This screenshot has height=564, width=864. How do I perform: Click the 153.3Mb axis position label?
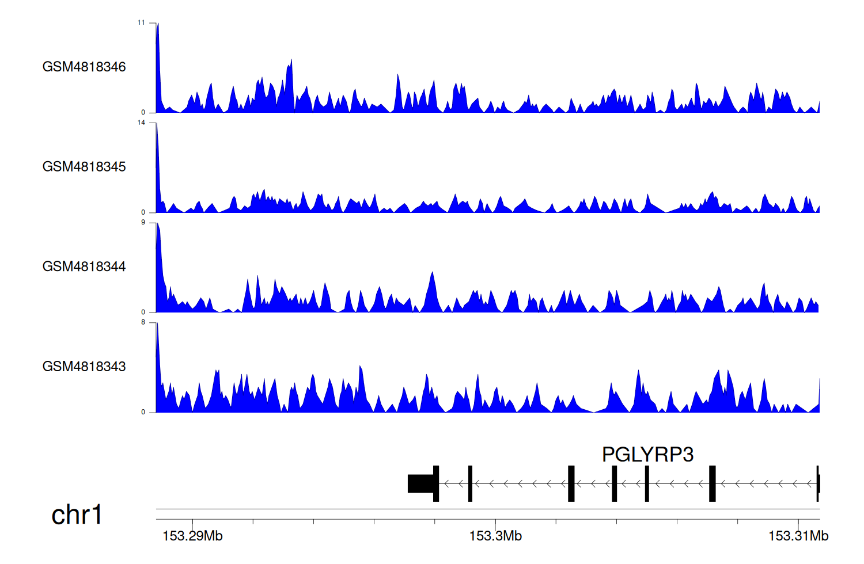point(495,536)
